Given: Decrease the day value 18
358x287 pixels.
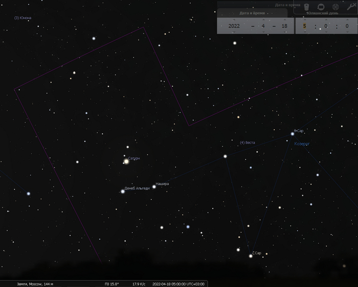Looking at the screenshot, I should pos(284,32).
